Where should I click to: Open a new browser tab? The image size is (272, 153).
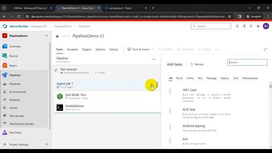coord(153,8)
